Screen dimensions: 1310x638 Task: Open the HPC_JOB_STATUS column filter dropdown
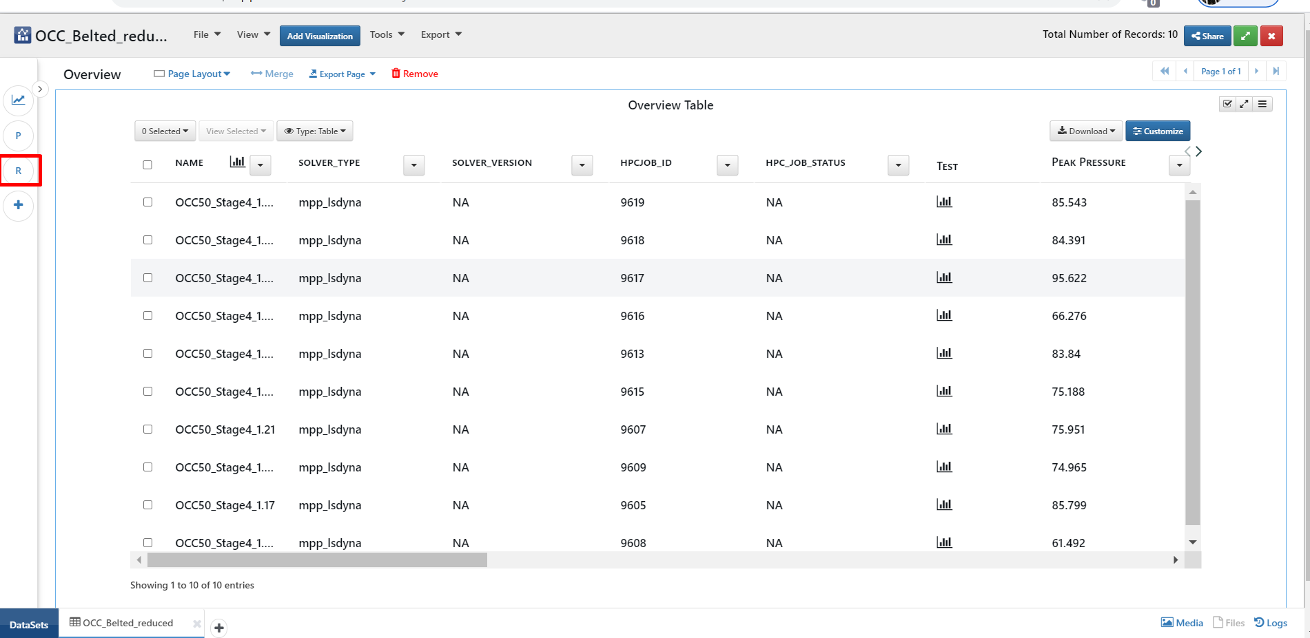pyautogui.click(x=899, y=165)
